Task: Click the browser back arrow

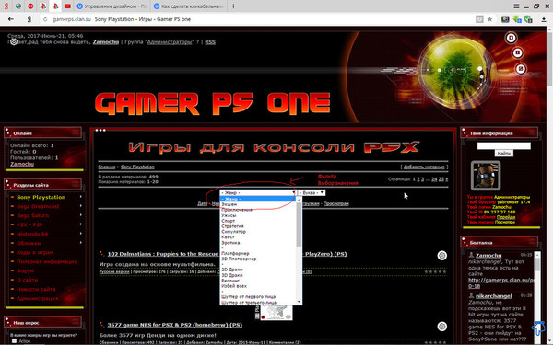Action: pyautogui.click(x=10, y=19)
